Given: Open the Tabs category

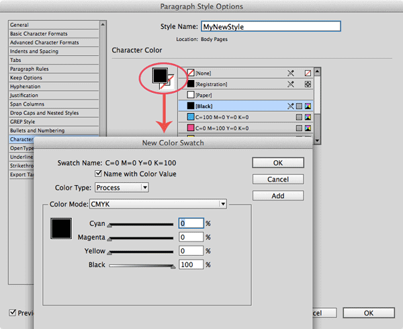Looking at the screenshot, I should [54, 60].
